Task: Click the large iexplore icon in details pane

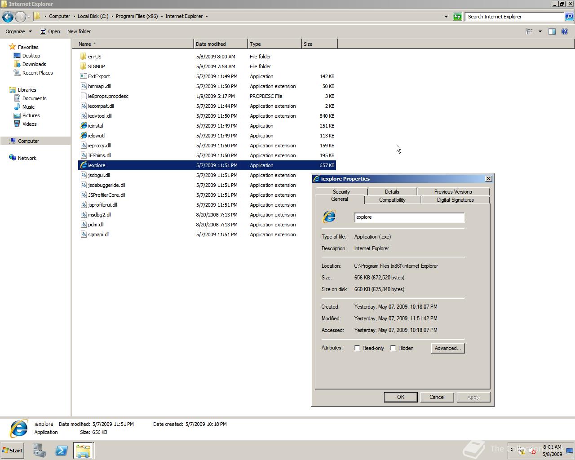Action: [x=19, y=428]
